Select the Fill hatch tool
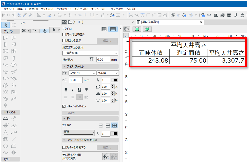 pyautogui.click(x=5, y=139)
